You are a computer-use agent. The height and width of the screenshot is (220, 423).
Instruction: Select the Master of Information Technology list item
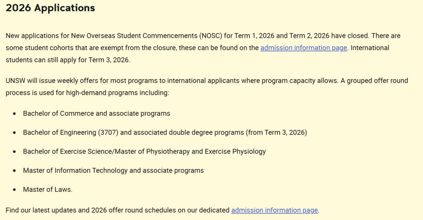(113, 170)
